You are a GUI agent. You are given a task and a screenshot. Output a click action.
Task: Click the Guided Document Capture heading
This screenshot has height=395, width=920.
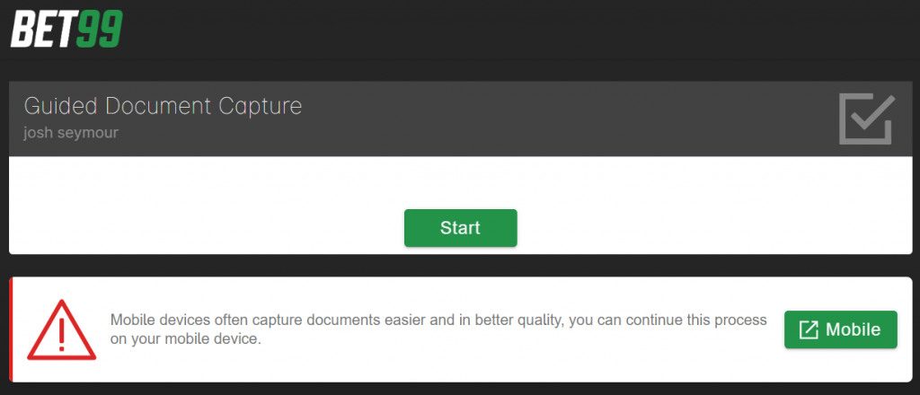(x=163, y=106)
